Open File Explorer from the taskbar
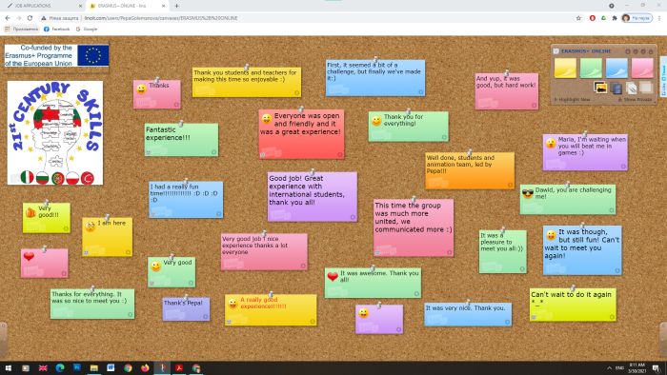The height and width of the screenshot is (375, 667). (x=94, y=367)
